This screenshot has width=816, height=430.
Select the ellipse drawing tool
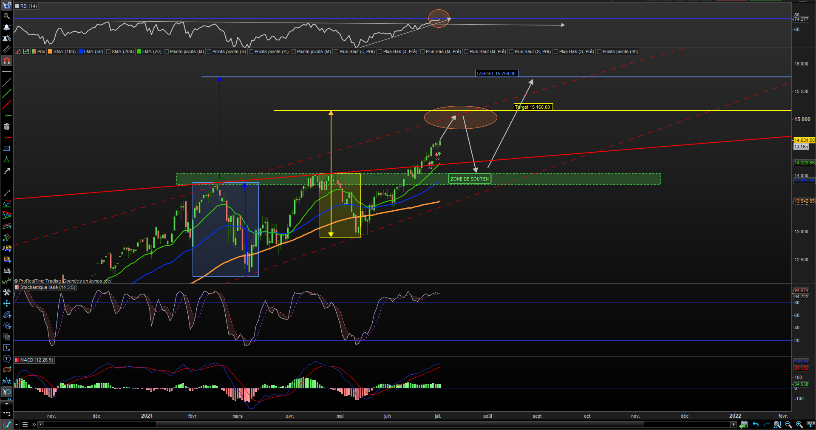6,370
